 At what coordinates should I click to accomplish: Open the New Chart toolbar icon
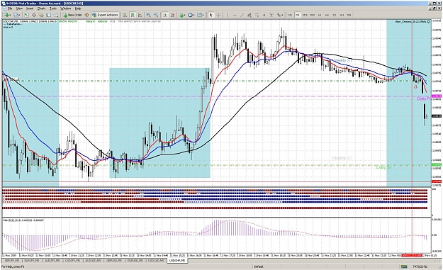point(7,15)
